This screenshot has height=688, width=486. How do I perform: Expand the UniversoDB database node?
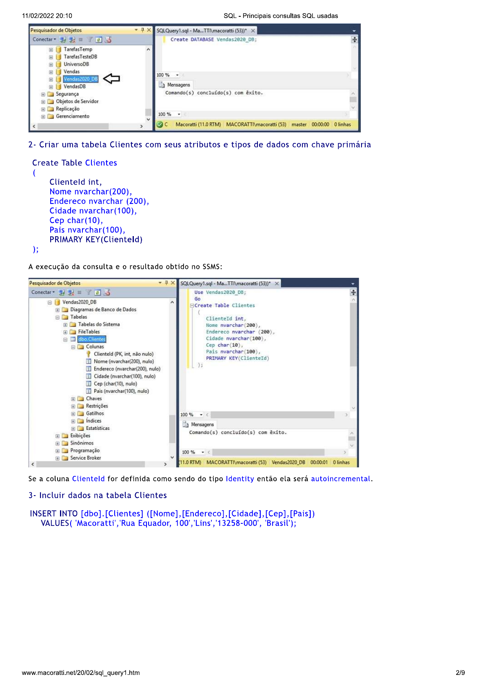pos(51,65)
